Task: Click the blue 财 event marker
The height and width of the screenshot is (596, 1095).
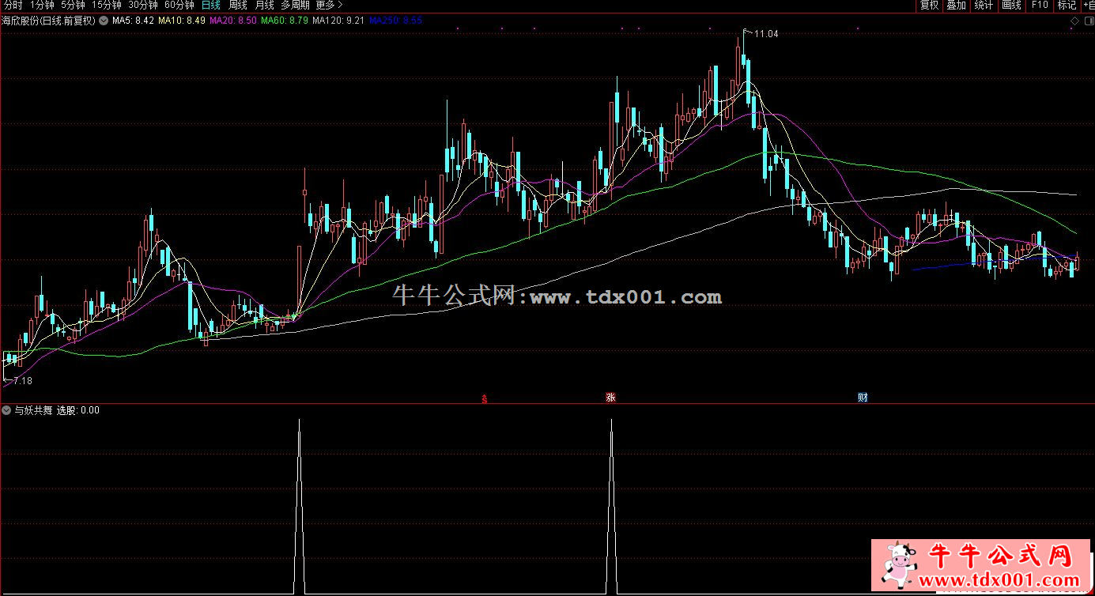Action: (863, 398)
